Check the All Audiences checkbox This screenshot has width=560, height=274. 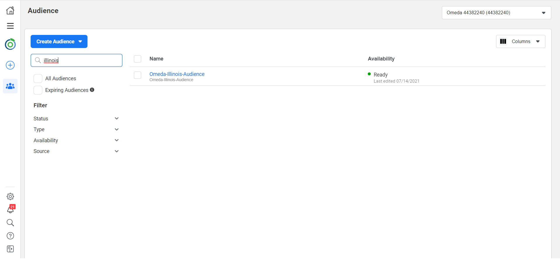tap(38, 79)
